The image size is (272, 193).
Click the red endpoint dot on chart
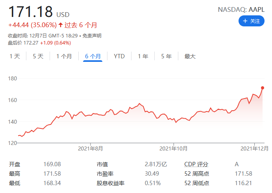263,88
